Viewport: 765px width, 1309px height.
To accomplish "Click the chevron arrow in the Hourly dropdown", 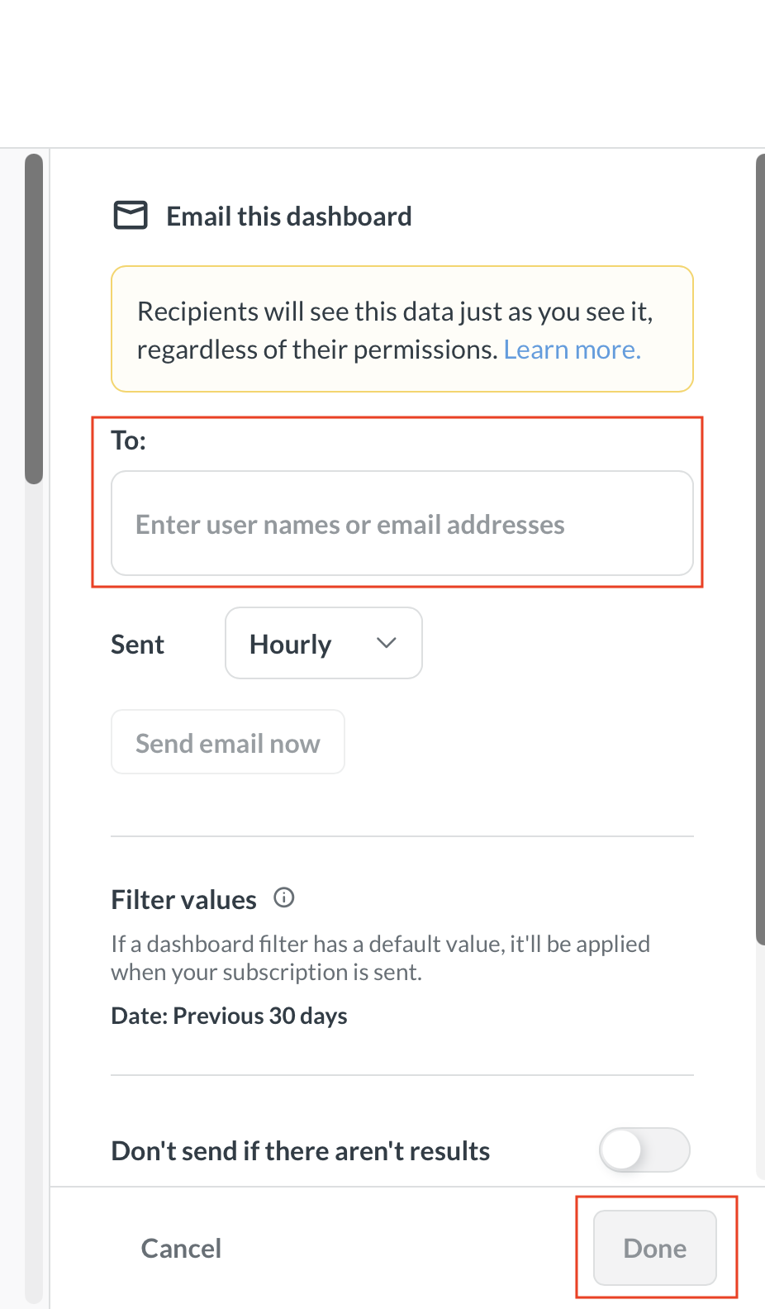I will tap(387, 643).
